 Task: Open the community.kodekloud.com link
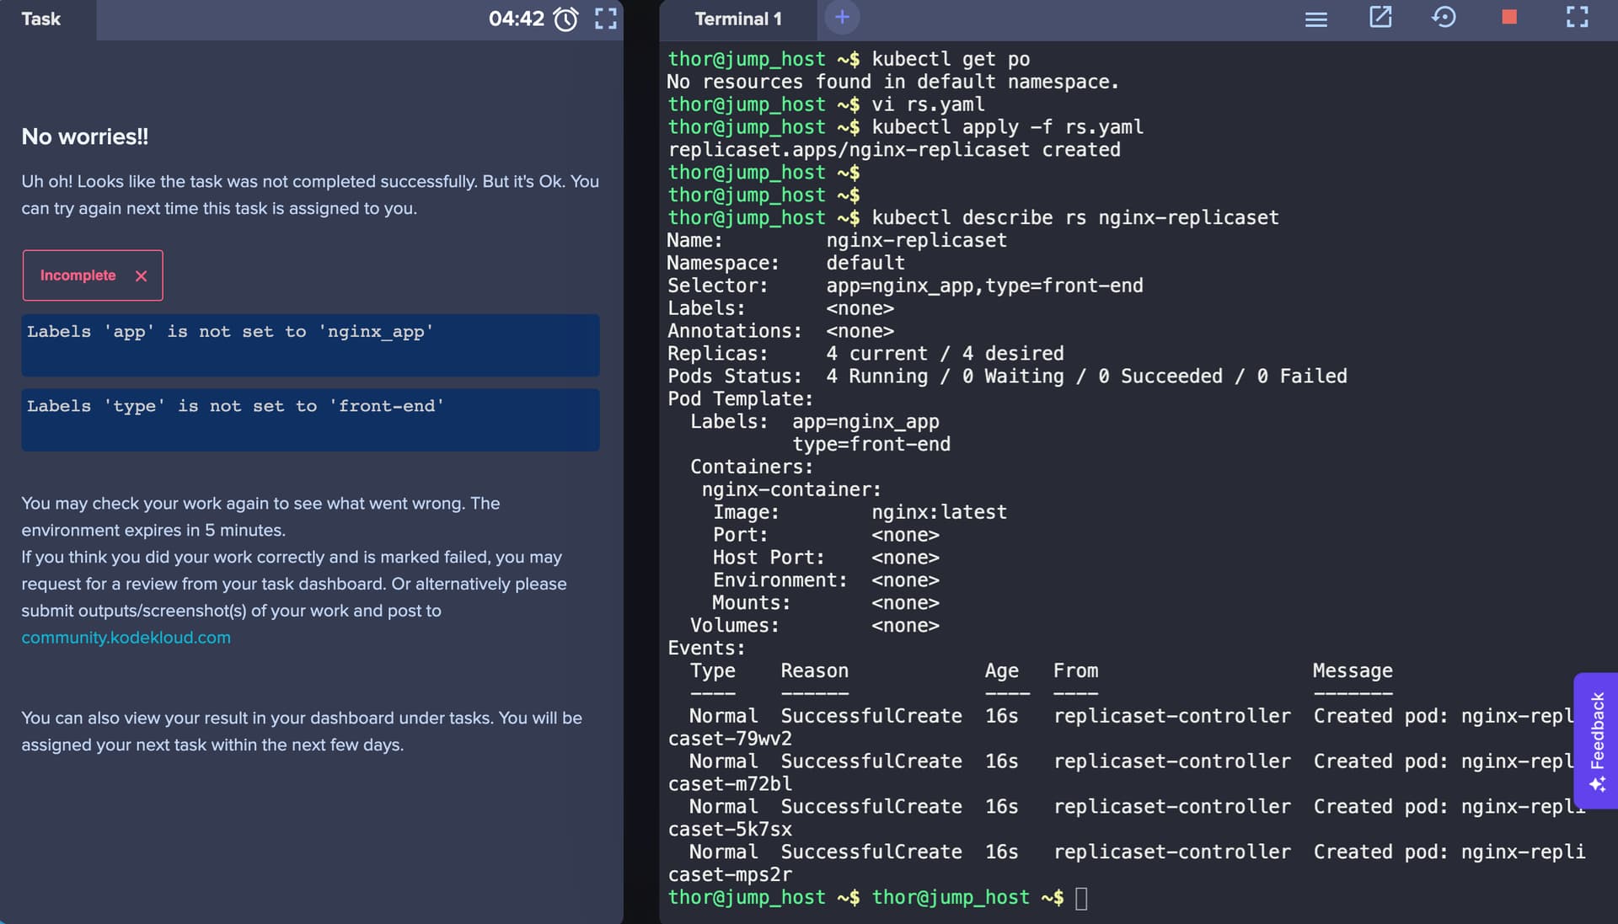[126, 638]
